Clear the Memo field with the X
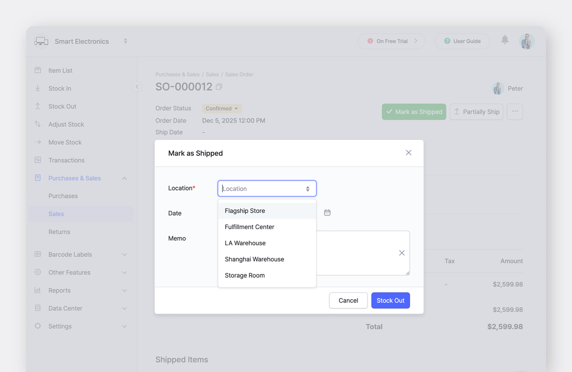Screen dimensions: 572x372 pyautogui.click(x=401, y=253)
